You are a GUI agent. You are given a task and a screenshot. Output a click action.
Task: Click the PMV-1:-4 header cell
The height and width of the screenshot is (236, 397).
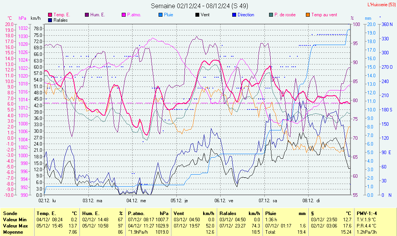[367, 213]
